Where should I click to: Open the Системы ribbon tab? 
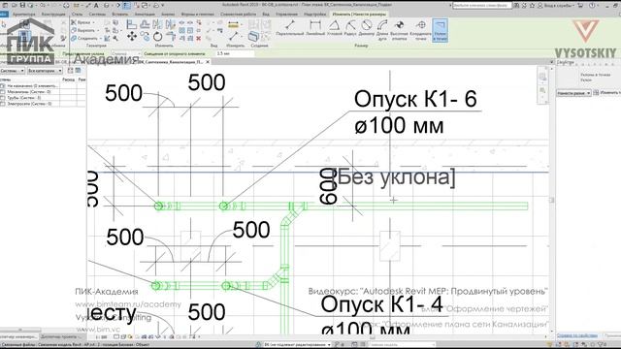[97, 14]
